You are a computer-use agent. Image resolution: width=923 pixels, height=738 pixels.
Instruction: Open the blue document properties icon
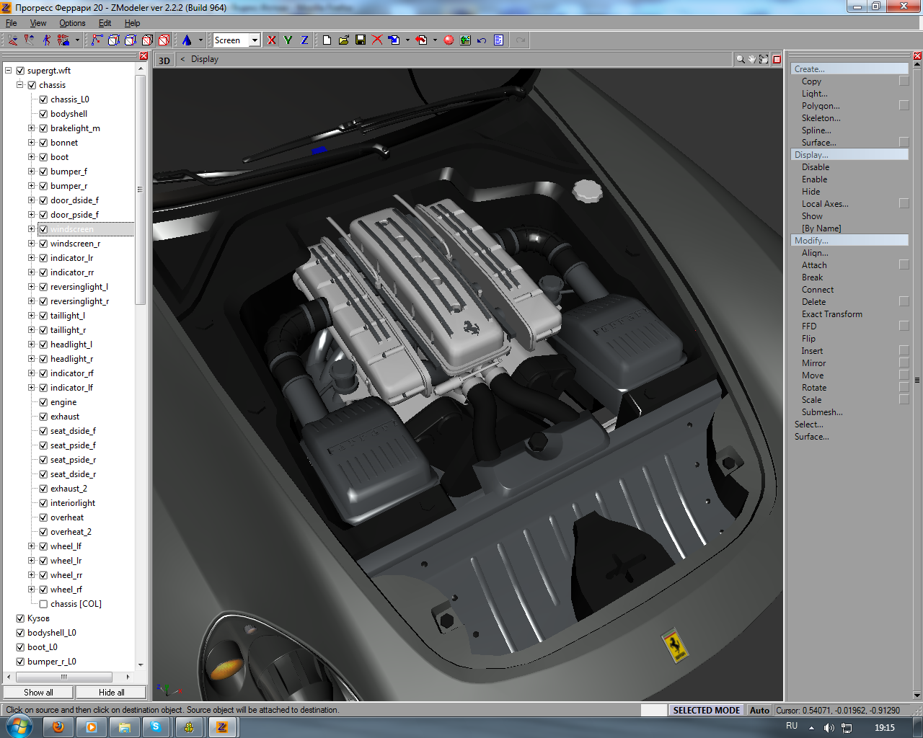tap(498, 40)
